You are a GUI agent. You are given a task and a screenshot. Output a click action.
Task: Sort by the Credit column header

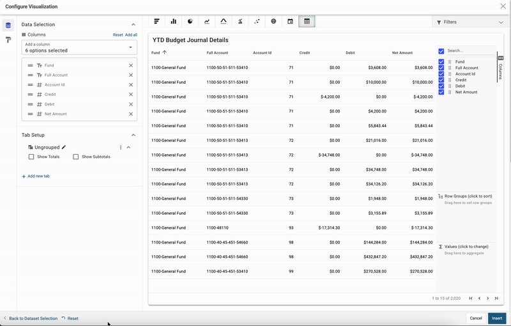[305, 53]
